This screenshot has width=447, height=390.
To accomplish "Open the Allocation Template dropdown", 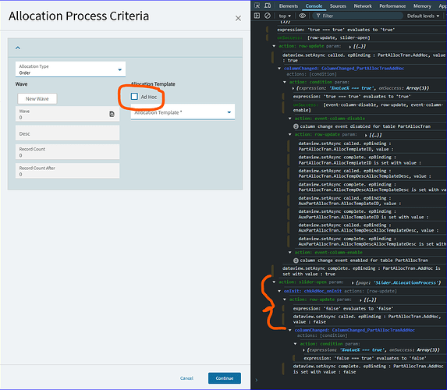I will coord(183,112).
